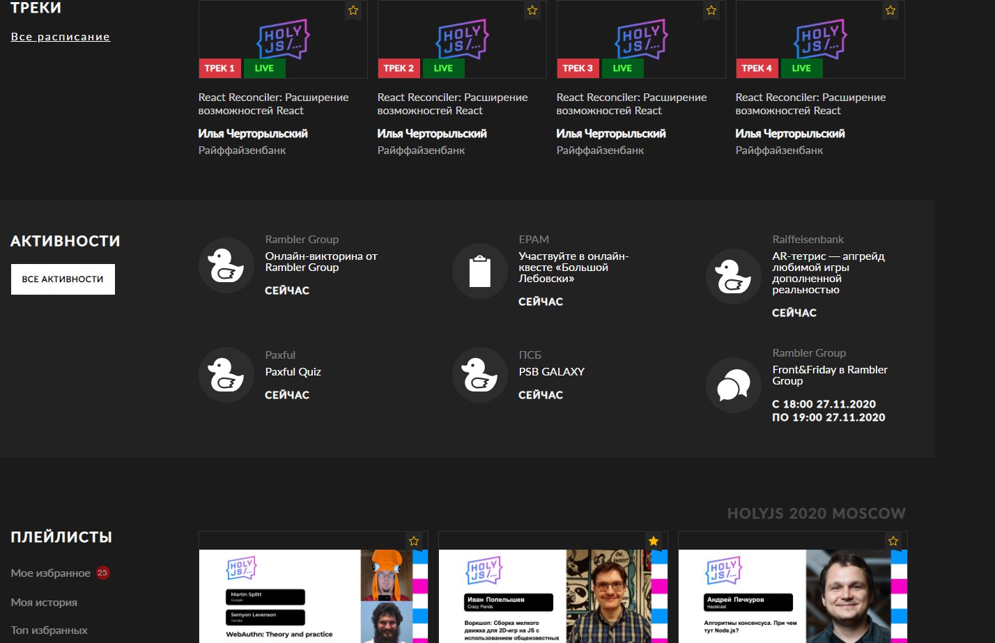Star the Трек 2 stream as favorite
The width and height of the screenshot is (995, 643).
(x=532, y=10)
